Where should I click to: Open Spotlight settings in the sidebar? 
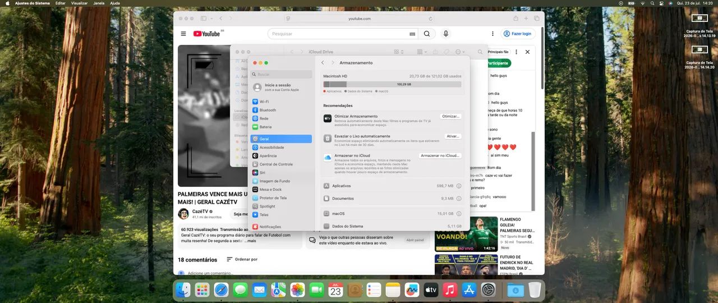pyautogui.click(x=281, y=206)
